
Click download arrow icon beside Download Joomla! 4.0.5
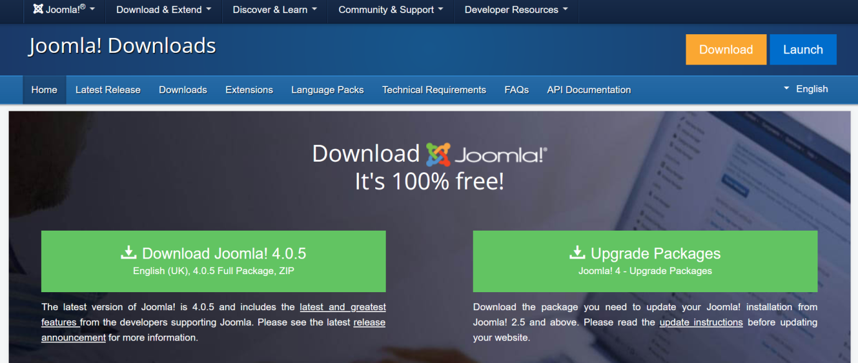tap(128, 252)
